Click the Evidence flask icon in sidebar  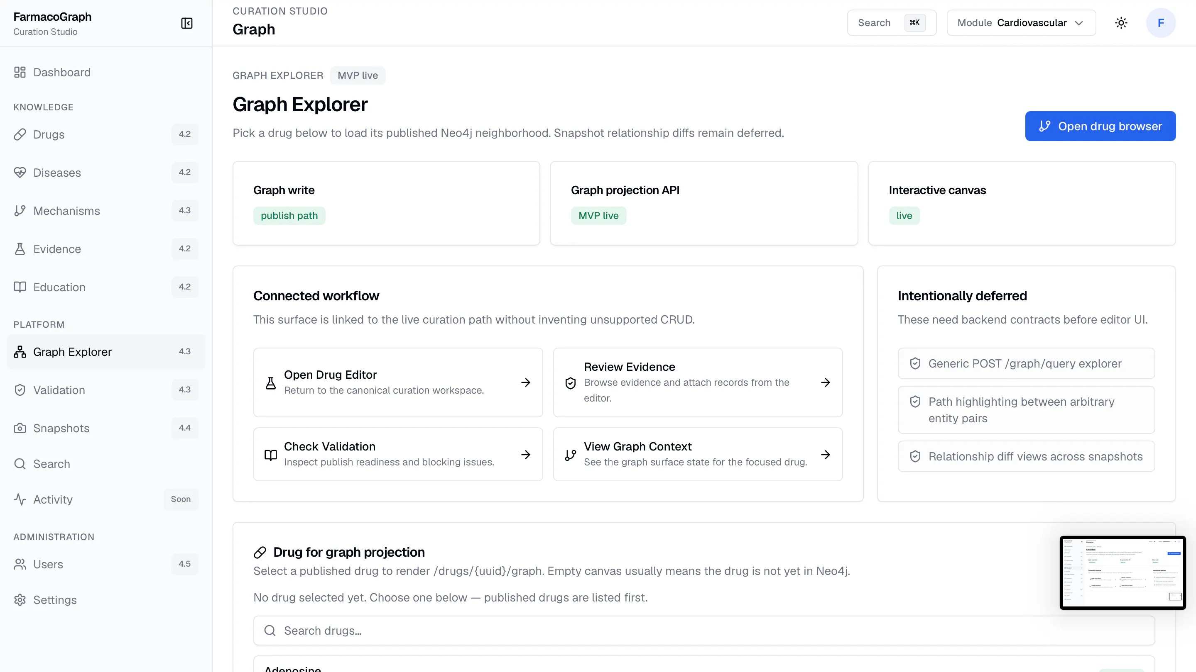(20, 249)
